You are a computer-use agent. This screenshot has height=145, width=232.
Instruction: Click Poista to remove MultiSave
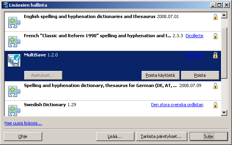pyautogui.click(x=200, y=75)
